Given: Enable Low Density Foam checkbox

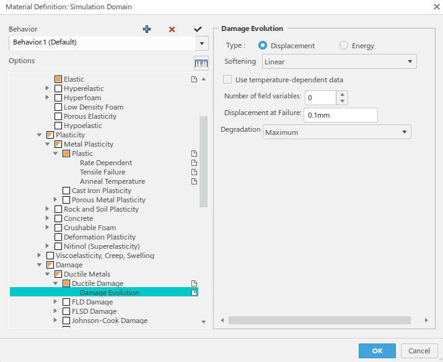Looking at the screenshot, I should point(58,107).
